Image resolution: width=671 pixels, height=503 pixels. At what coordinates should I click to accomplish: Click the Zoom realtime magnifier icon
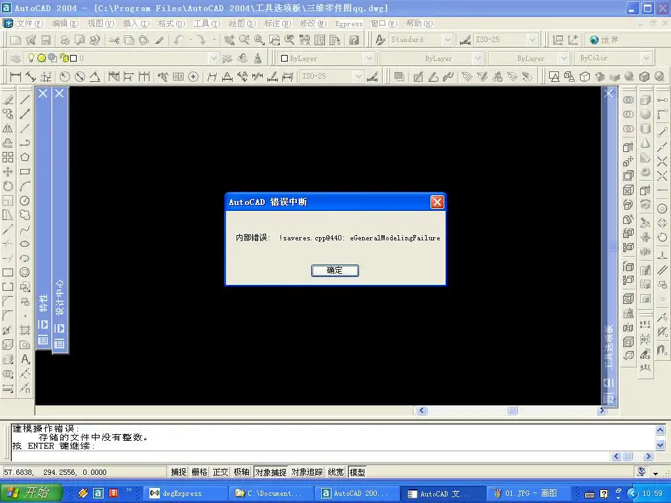[244, 40]
